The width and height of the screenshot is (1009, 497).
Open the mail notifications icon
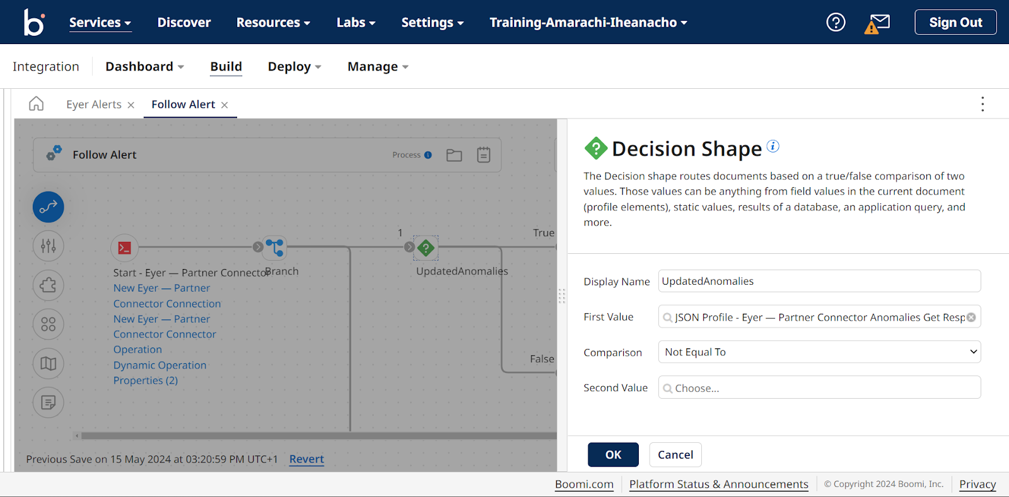coord(878,23)
